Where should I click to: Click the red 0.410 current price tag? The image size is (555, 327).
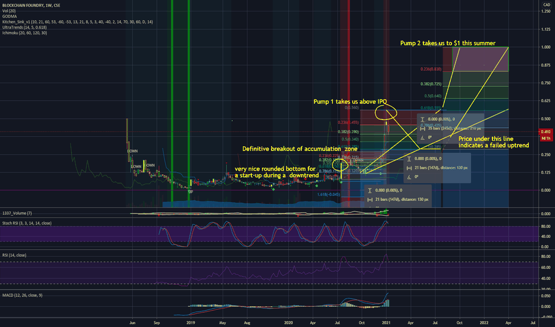(x=545, y=132)
